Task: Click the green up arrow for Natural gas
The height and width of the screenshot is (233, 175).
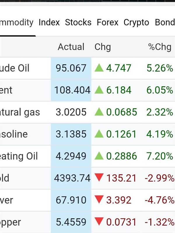Action: pyautogui.click(x=99, y=112)
